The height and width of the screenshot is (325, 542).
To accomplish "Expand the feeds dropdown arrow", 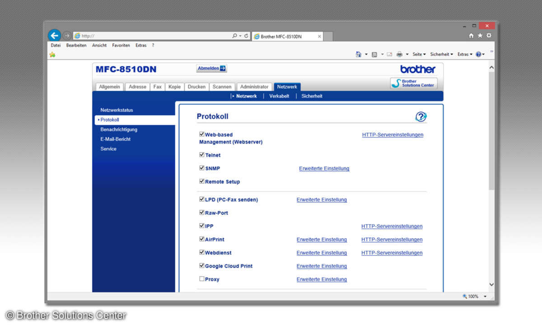I will pyautogui.click(x=382, y=54).
